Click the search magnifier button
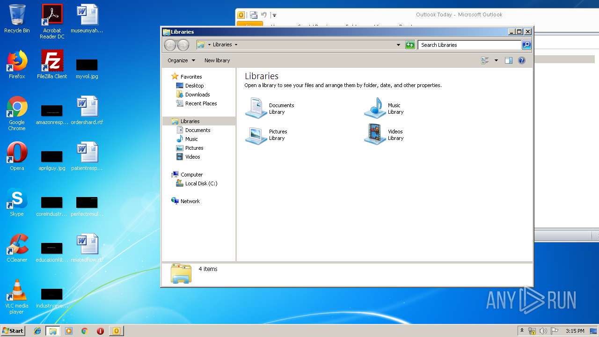Image resolution: width=599 pixels, height=337 pixels. (x=526, y=45)
